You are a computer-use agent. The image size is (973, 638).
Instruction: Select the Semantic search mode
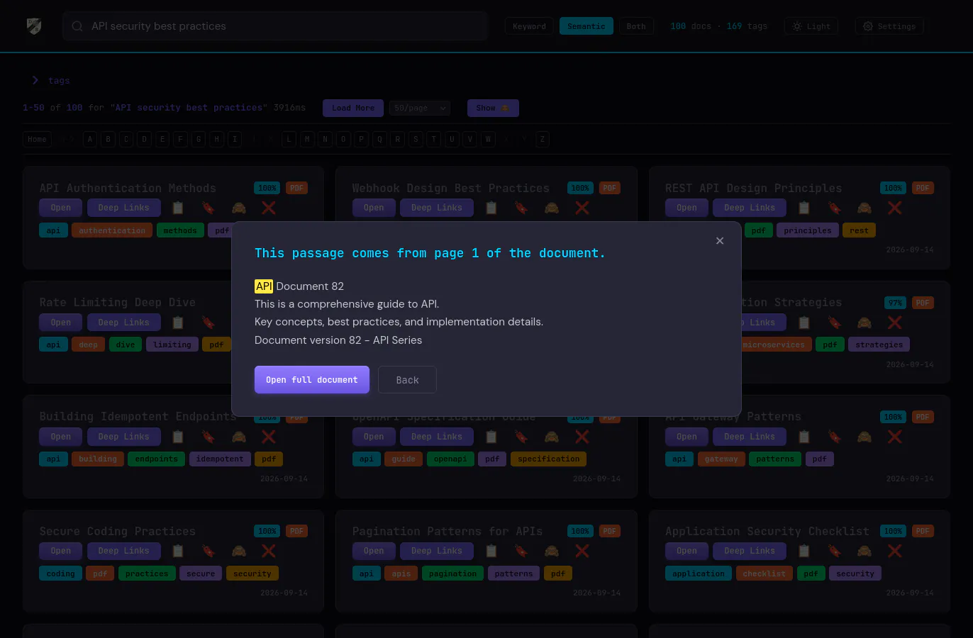tap(586, 26)
